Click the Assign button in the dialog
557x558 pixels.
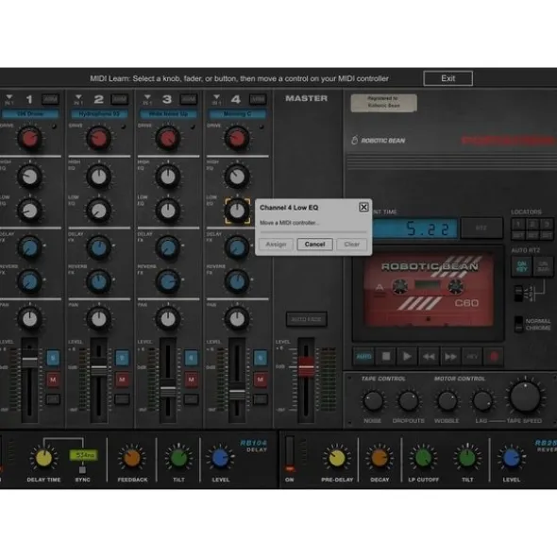tap(277, 245)
